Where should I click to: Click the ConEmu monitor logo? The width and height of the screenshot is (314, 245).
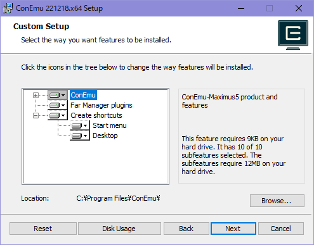[293, 35]
